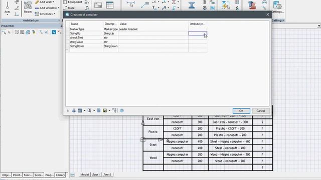Open the Selec... panel tab

pyautogui.click(x=39, y=175)
